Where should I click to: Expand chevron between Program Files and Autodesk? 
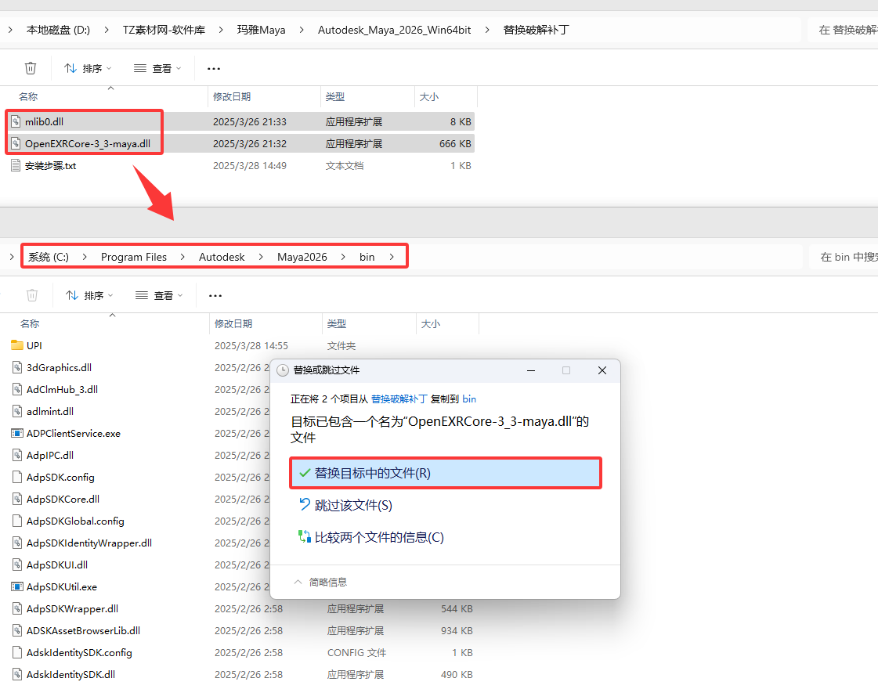(x=182, y=257)
